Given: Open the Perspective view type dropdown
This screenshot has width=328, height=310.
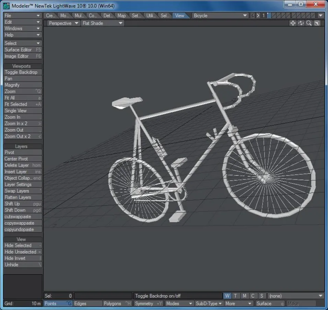Looking at the screenshot, I should [63, 23].
